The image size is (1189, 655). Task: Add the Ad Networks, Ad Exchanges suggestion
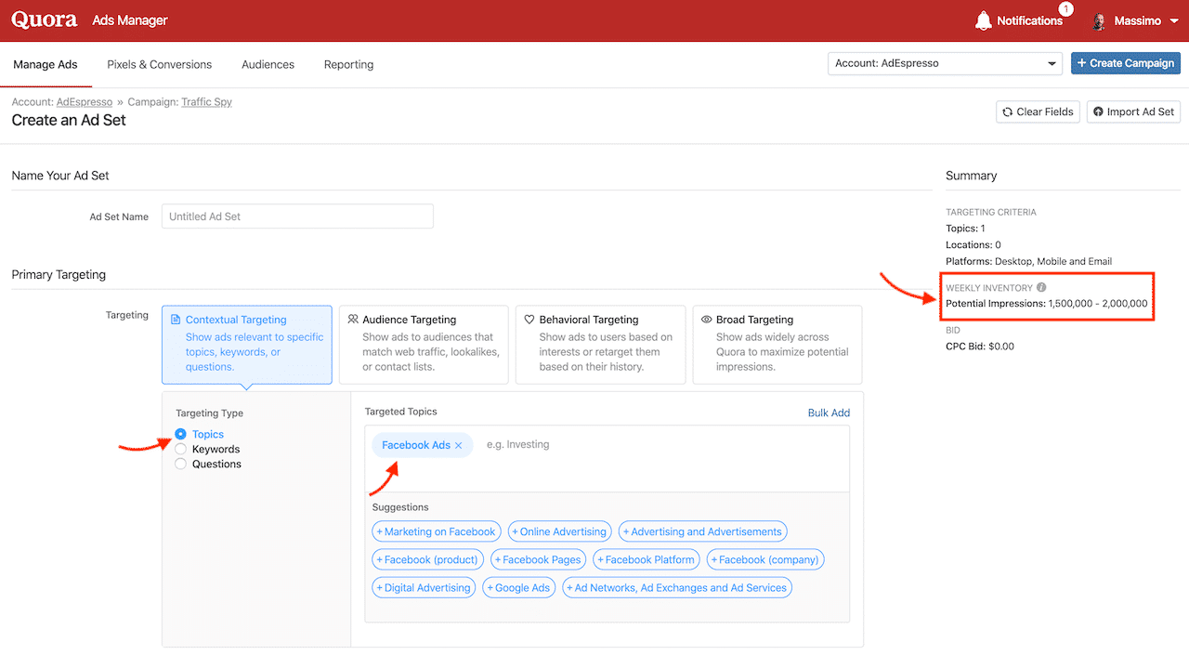coord(677,588)
